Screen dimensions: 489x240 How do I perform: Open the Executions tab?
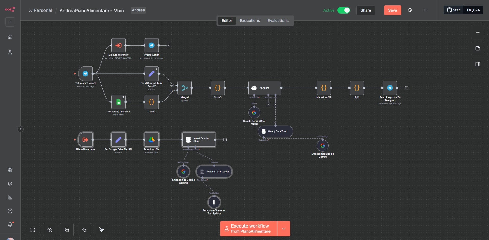tap(250, 21)
